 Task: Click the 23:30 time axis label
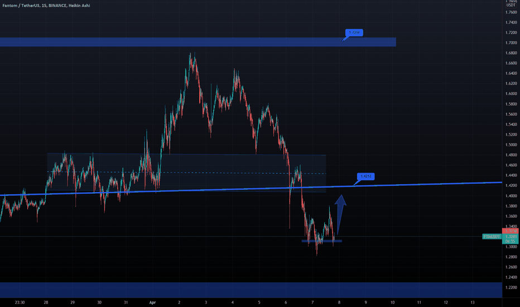coord(20,303)
